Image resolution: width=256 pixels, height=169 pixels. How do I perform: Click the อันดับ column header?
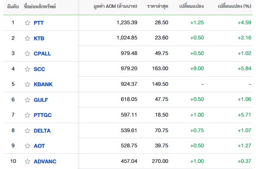pyautogui.click(x=13, y=6)
